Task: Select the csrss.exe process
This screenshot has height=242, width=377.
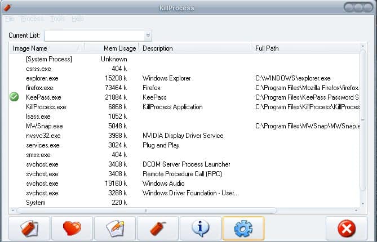Action: [x=184, y=69]
